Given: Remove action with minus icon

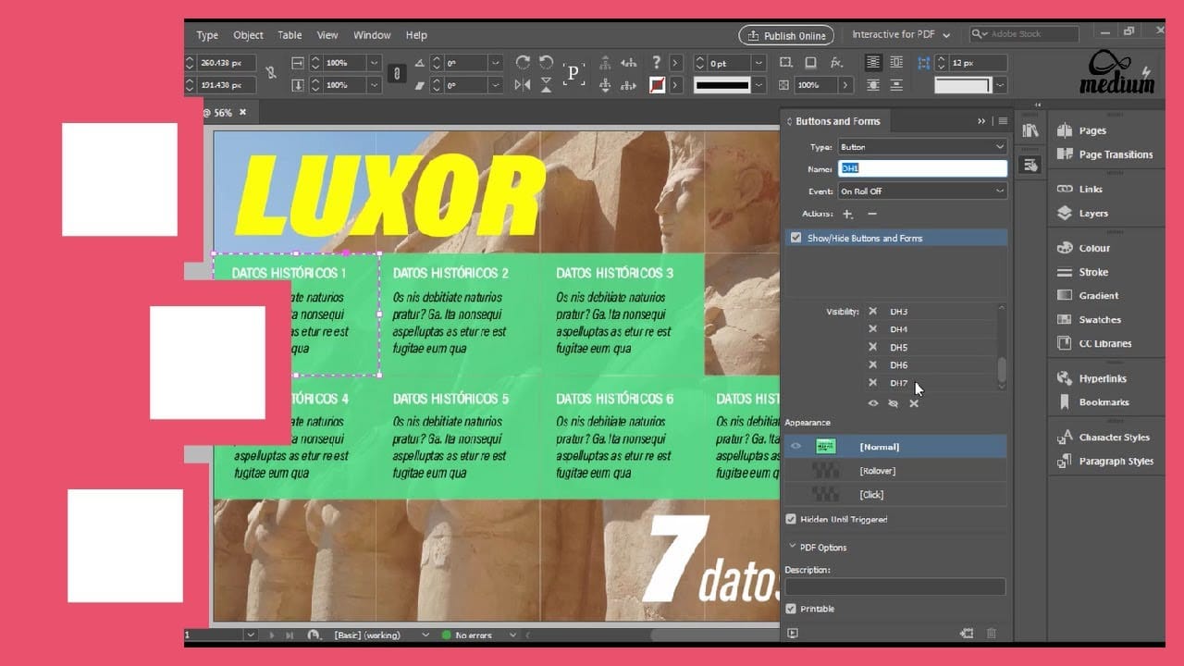Looking at the screenshot, I should click(x=871, y=215).
